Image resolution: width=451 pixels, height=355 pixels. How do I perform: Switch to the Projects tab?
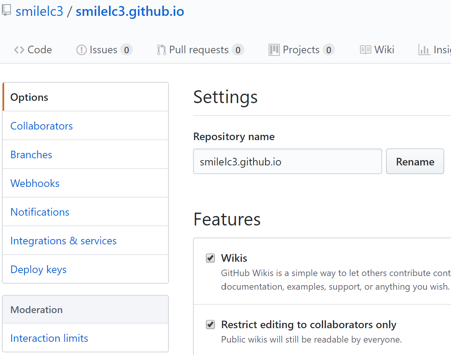pos(301,50)
